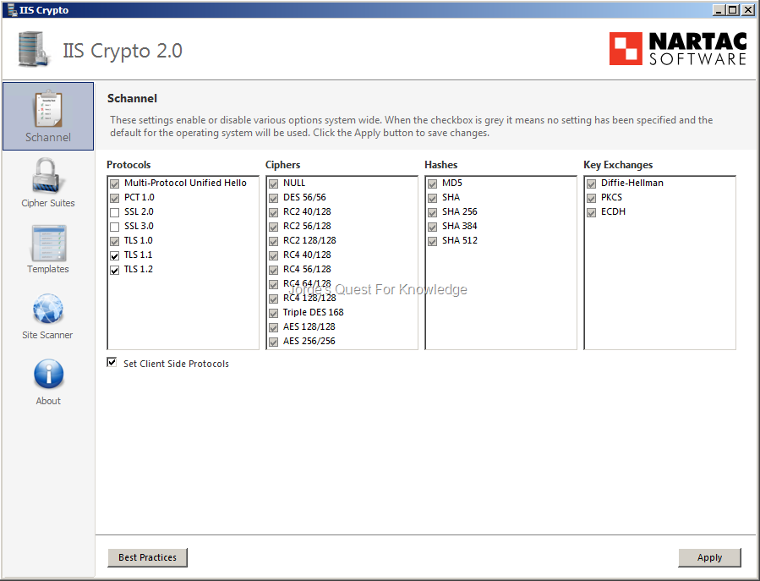Uncheck the TLS 1.1 protocol checkbox

pos(114,255)
